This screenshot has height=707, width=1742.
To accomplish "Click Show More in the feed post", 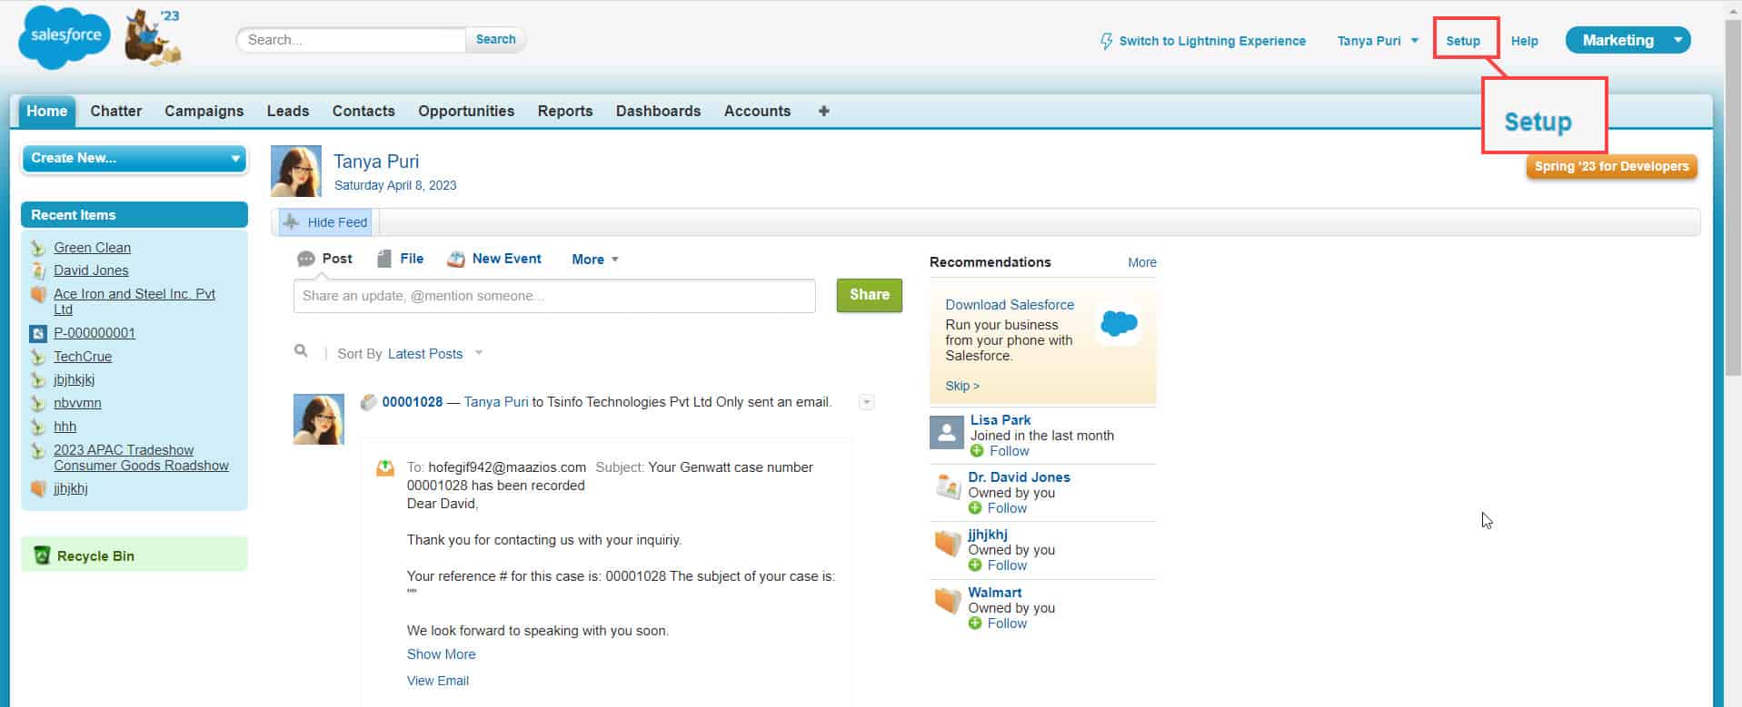I will click(x=442, y=654).
